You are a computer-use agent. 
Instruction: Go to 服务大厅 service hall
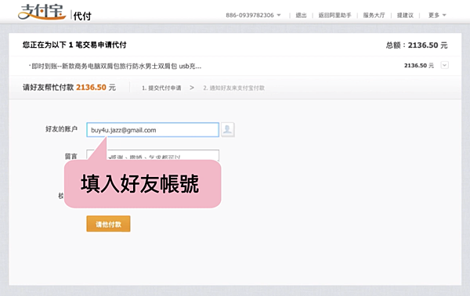(374, 15)
